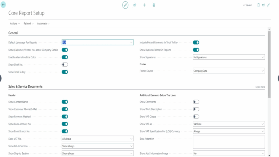Click the collapse page arrows icon
This screenshot has height=157, width=279.
[x=269, y=5]
